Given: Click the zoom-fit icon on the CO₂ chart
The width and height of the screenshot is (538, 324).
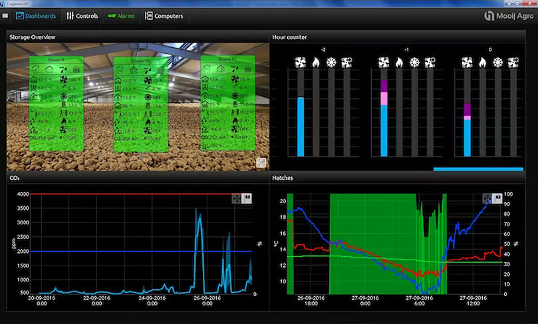Looking at the screenshot, I should click(236, 199).
